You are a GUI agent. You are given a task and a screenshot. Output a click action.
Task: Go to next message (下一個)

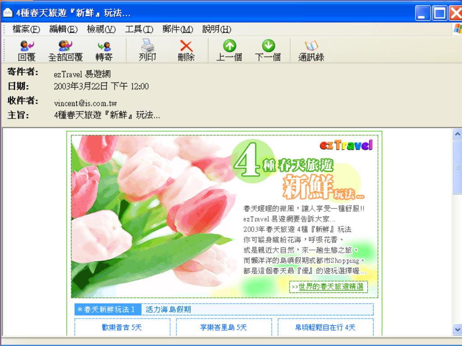[x=268, y=50]
